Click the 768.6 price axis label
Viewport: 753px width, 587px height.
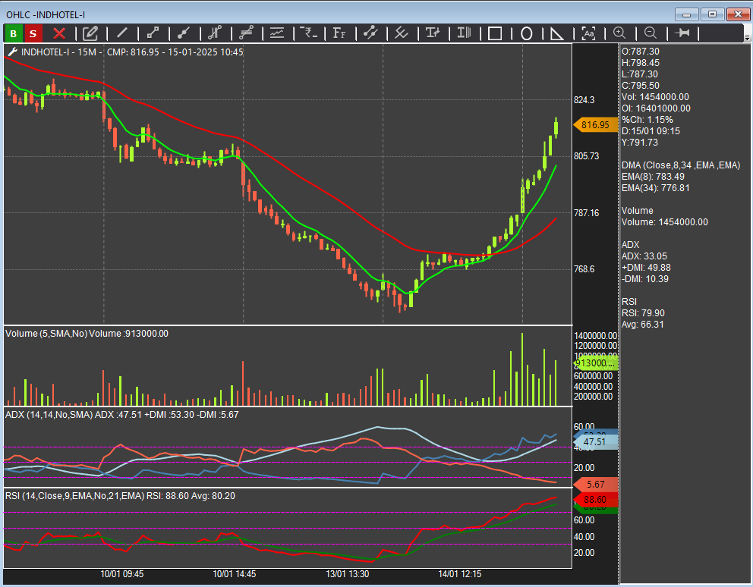pyautogui.click(x=584, y=269)
